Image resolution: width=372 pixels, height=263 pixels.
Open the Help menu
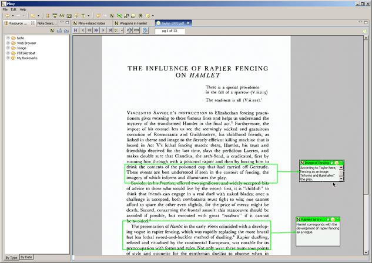coord(23,9)
